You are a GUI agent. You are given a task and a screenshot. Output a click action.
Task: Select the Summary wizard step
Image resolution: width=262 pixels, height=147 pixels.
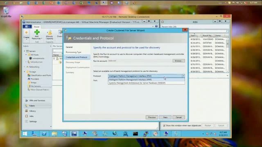point(70,73)
